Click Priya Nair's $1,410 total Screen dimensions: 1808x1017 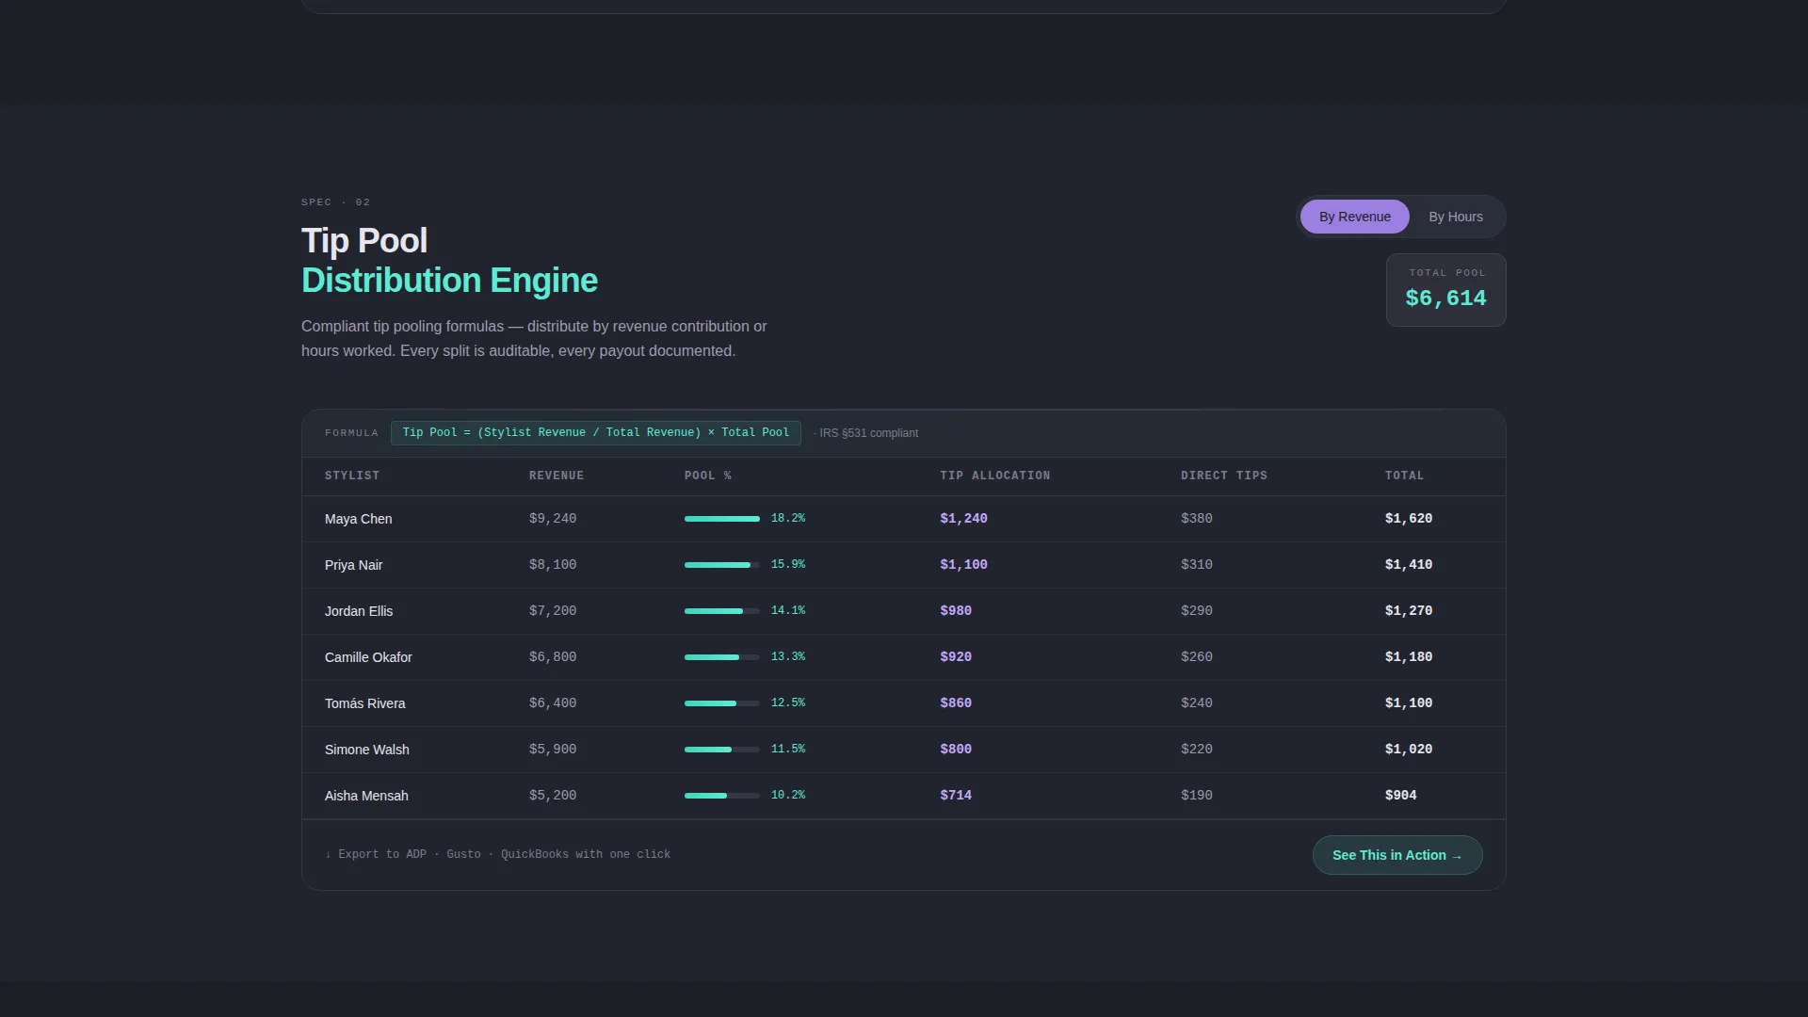1409,565
